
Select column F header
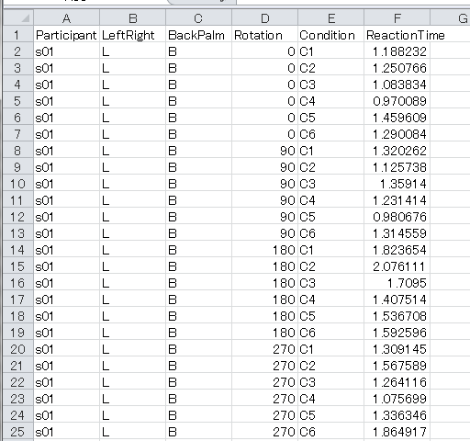pos(397,18)
